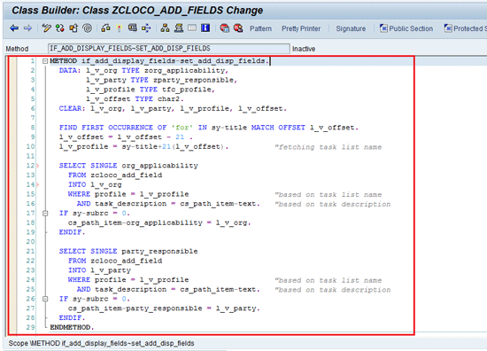Click the Active/Inactive switch icon
487x351 pixels.
coord(60,28)
